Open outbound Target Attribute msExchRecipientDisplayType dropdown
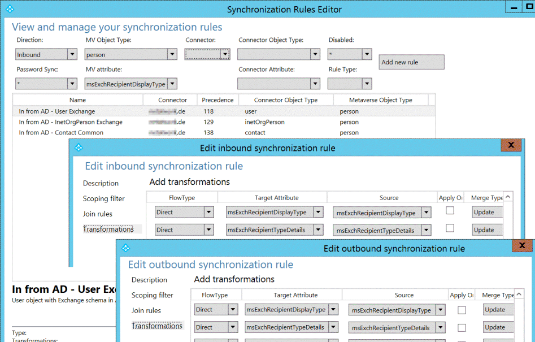This screenshot has width=535, height=342. click(292, 309)
